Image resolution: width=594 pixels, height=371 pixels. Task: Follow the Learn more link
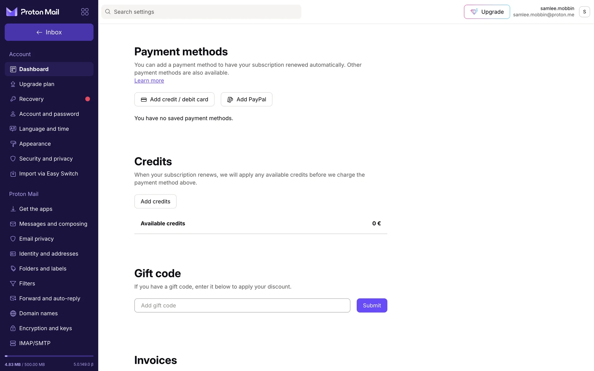(x=149, y=81)
